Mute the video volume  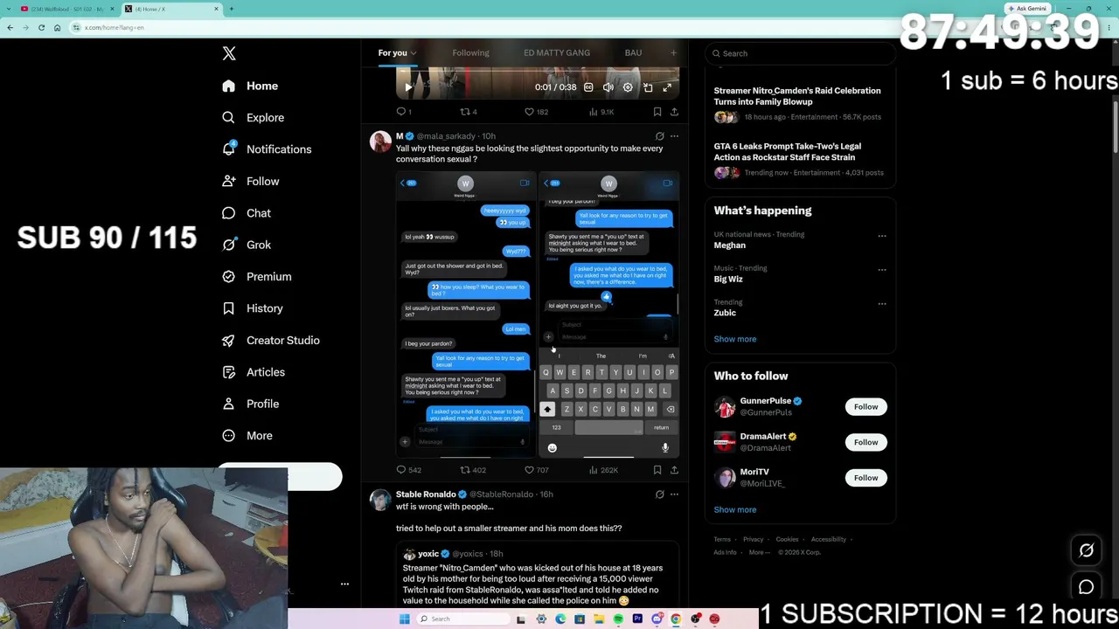coord(608,87)
